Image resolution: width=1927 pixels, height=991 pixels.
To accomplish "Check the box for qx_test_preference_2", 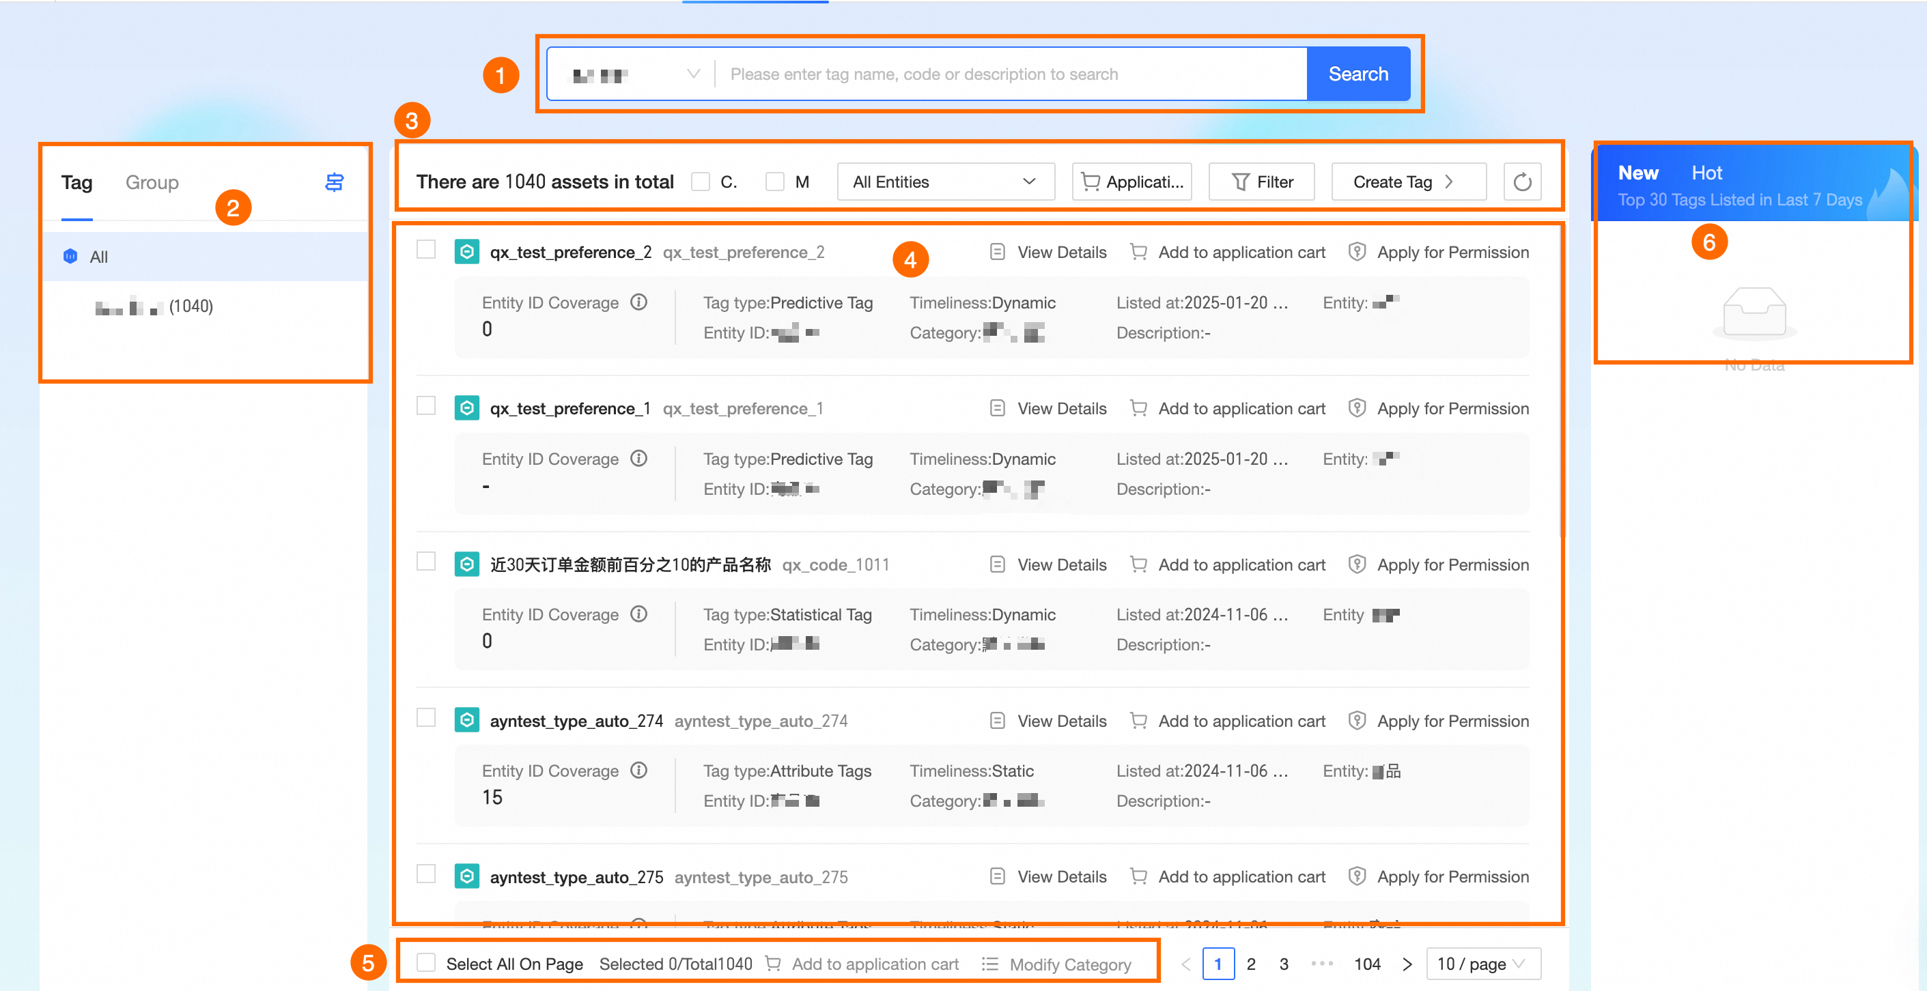I will [x=425, y=250].
